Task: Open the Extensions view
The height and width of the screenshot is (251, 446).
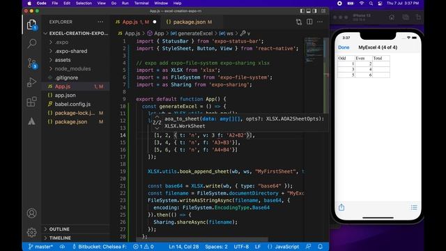Action: click(x=31, y=102)
